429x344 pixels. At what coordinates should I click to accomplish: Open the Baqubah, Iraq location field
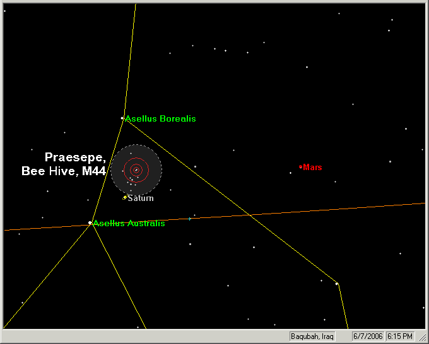click(x=311, y=336)
